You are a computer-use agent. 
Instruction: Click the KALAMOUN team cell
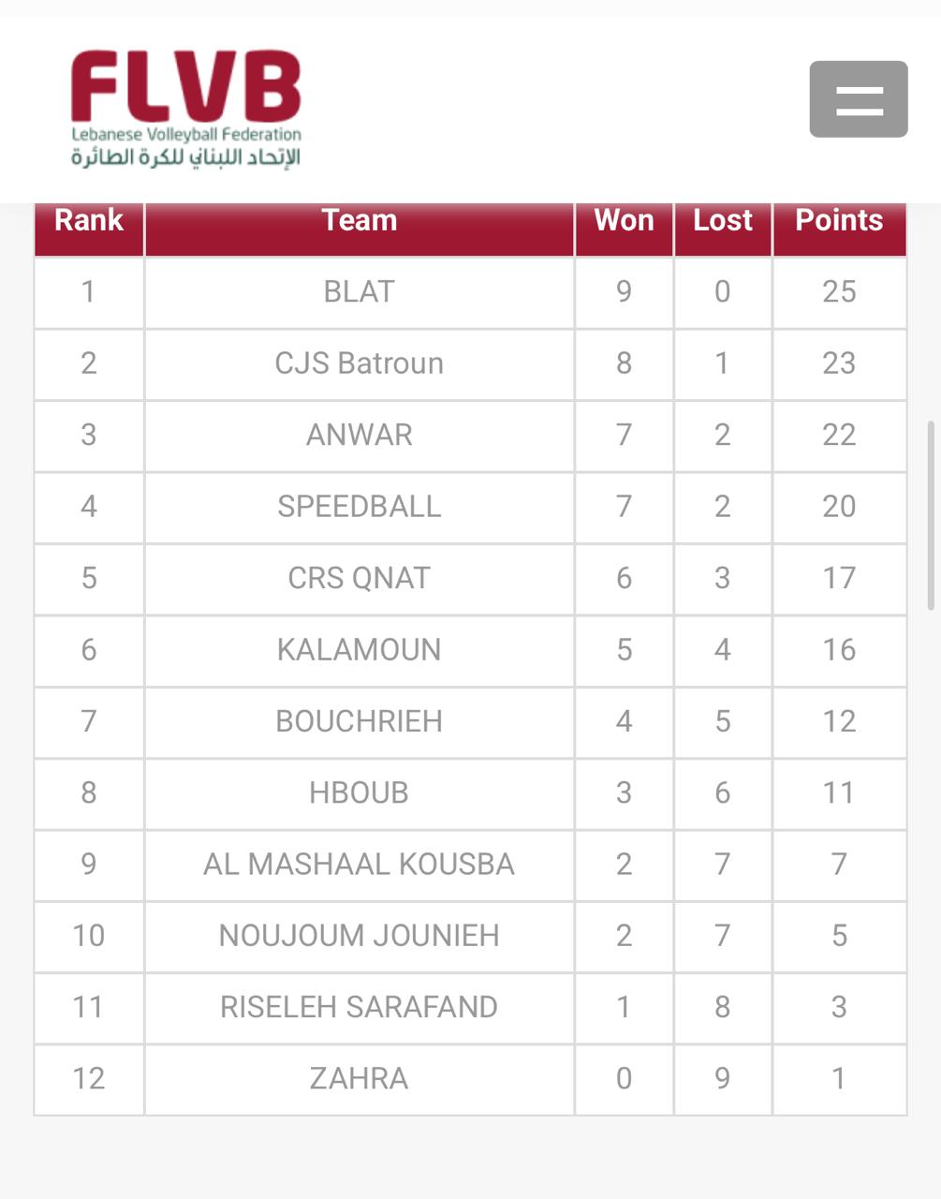[360, 650]
